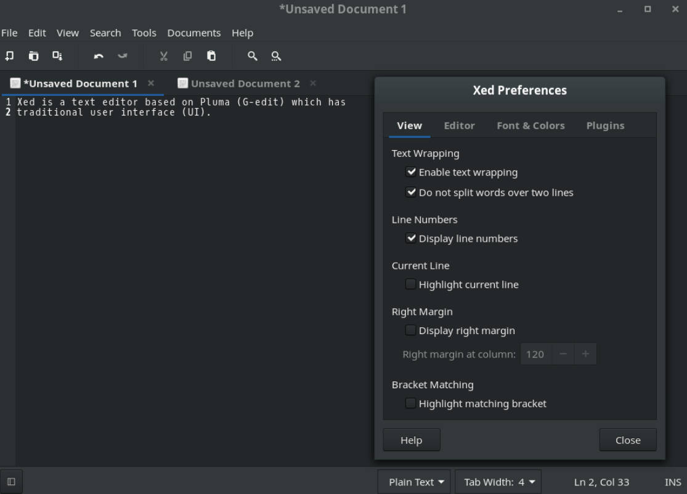The image size is (687, 494).
Task: Open the Tools menu
Action: (x=144, y=33)
